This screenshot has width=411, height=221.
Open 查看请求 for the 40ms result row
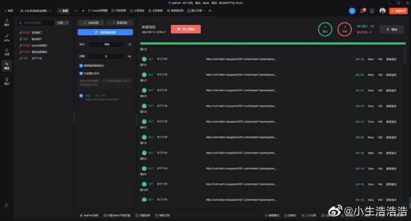391,75
